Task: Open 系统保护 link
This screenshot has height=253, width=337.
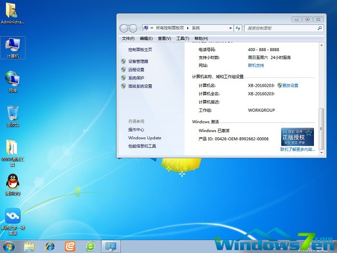Action: click(136, 78)
